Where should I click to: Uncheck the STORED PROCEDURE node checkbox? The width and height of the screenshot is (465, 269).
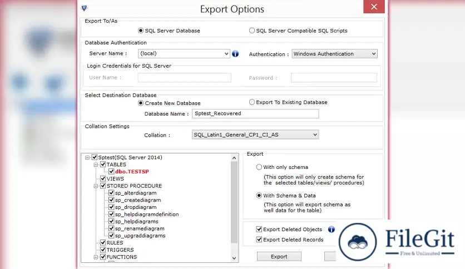click(103, 186)
